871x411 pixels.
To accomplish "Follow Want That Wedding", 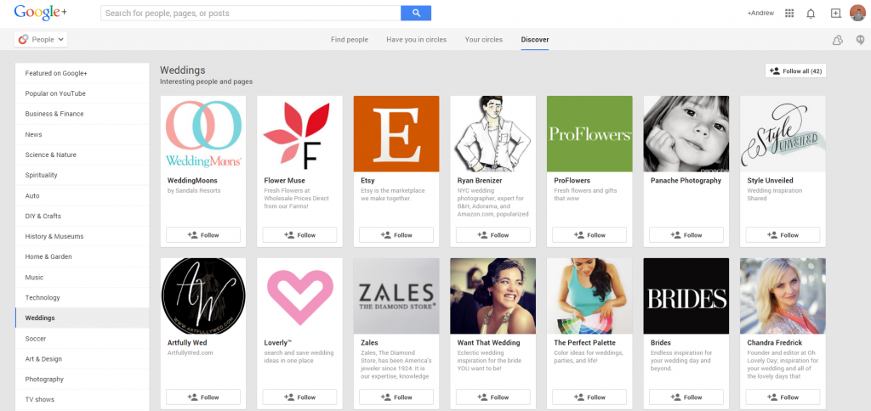I will click(493, 397).
